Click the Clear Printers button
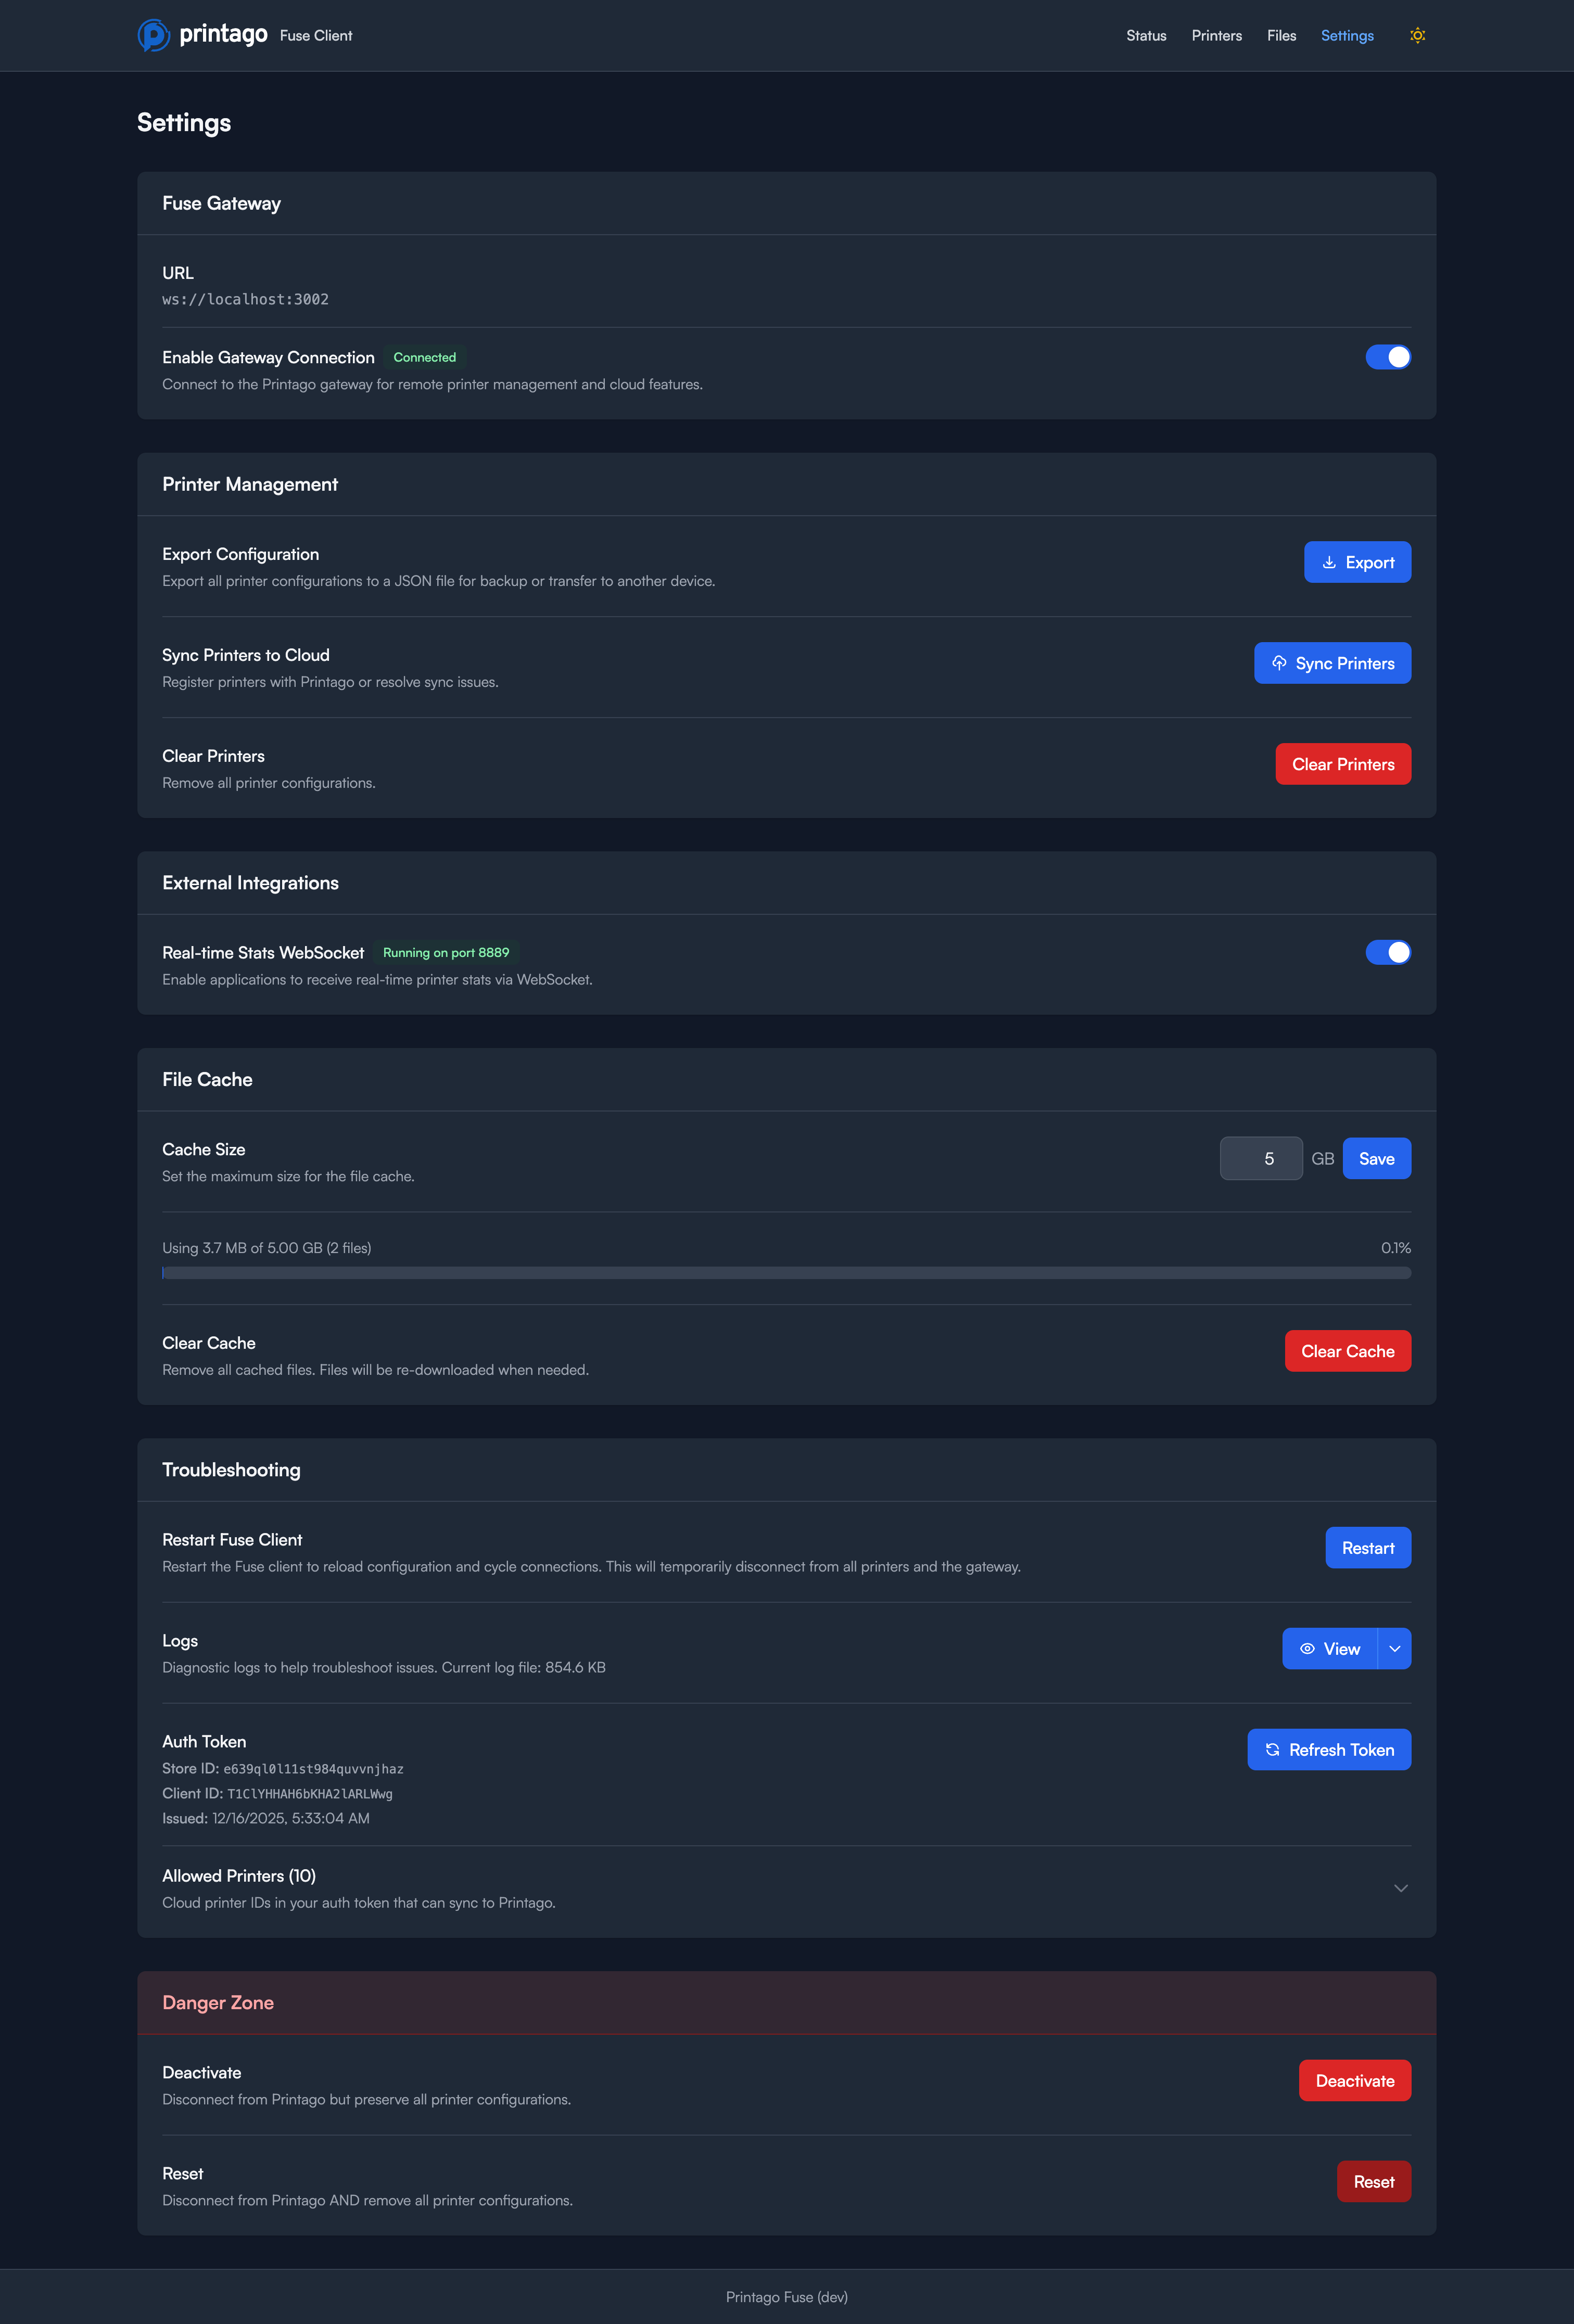This screenshot has height=2324, width=1574. (1343, 763)
